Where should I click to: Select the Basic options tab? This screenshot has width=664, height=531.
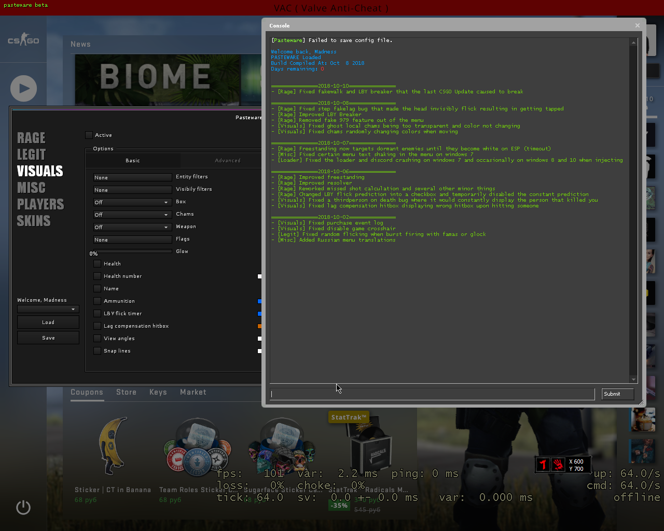133,161
